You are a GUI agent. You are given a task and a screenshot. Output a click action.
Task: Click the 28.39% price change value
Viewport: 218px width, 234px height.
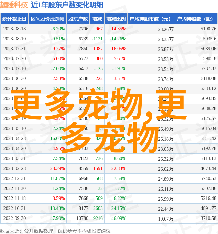tap(57, 168)
